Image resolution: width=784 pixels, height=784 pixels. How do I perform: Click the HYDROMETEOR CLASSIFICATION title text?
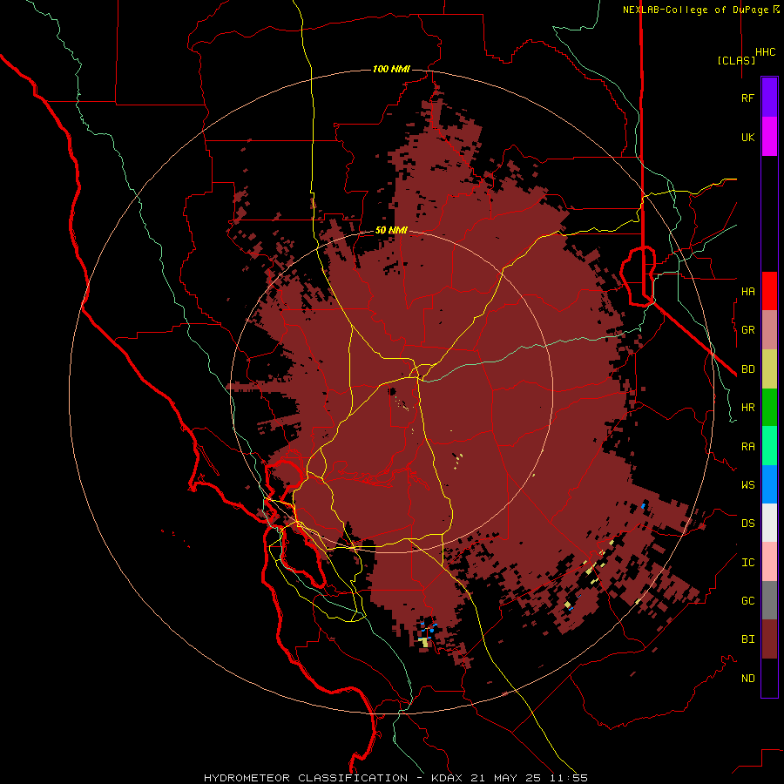(x=306, y=778)
